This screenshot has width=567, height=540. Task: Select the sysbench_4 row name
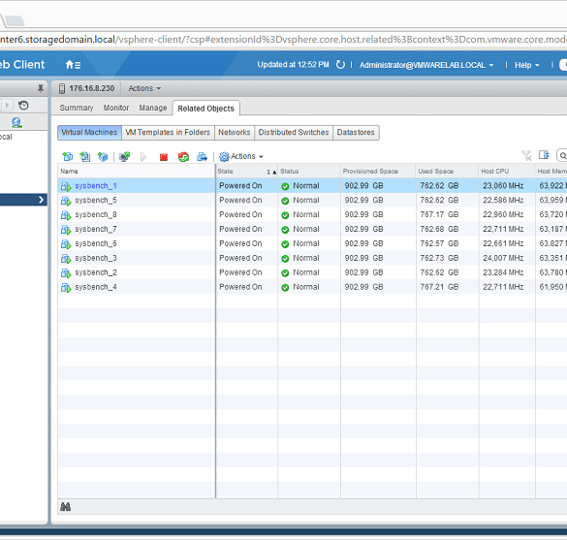coord(96,287)
